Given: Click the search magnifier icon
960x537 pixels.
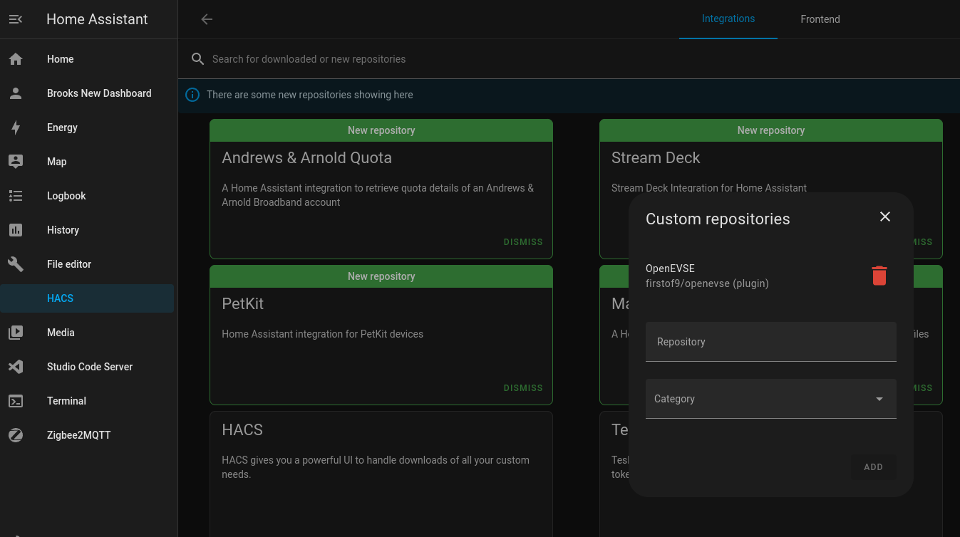Looking at the screenshot, I should point(198,59).
